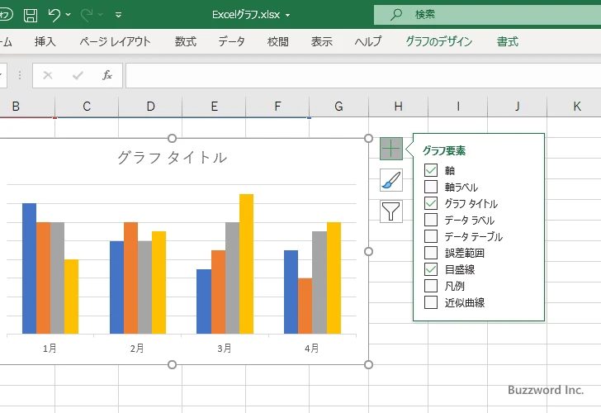Image resolution: width=601 pixels, height=413 pixels.
Task: Enable the データ テーブル checkbox
Action: coord(431,236)
